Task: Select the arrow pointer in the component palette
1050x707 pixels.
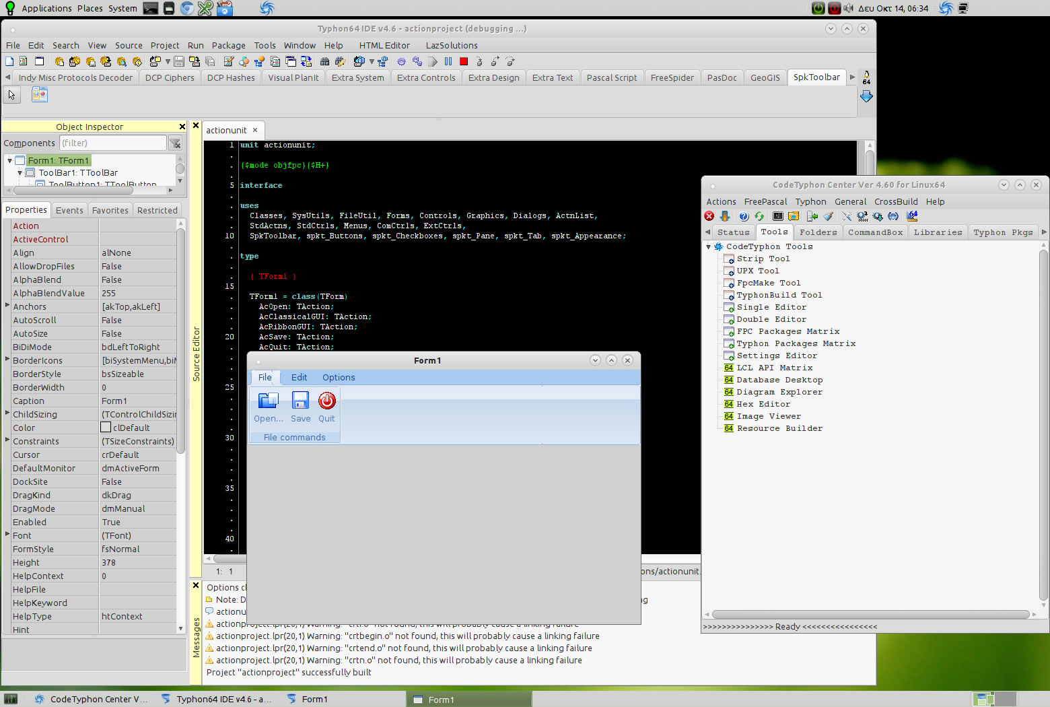Action: pos(11,95)
